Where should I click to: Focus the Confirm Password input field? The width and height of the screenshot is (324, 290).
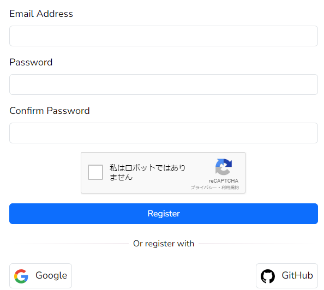click(x=164, y=133)
